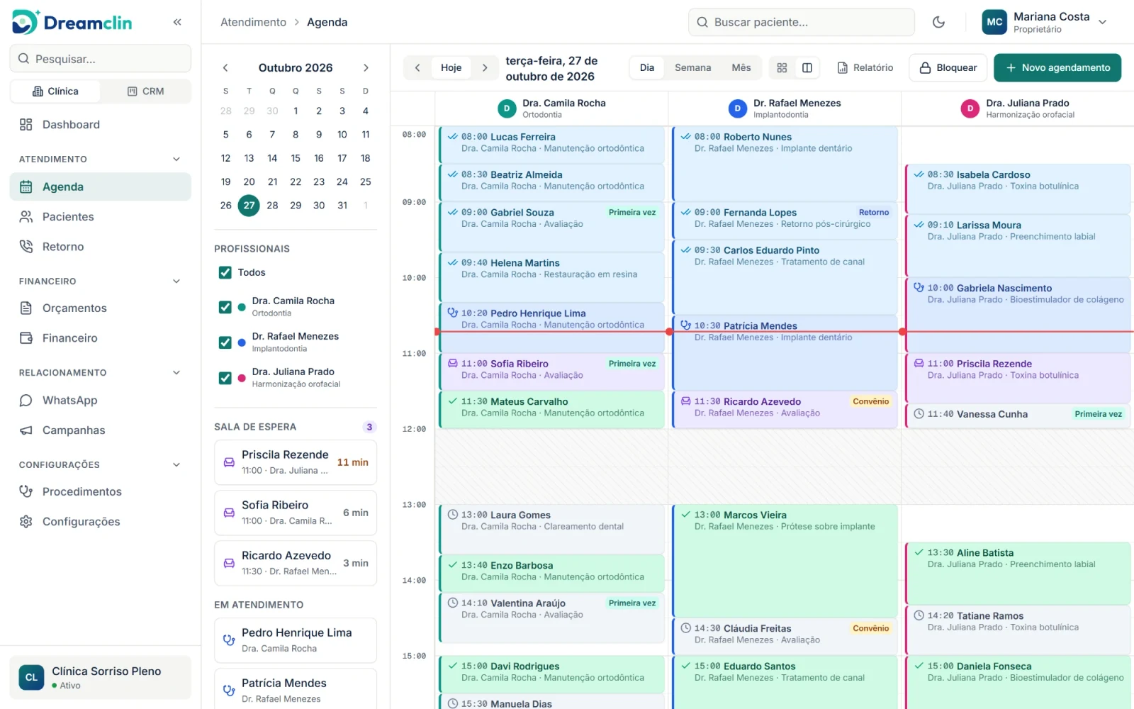The height and width of the screenshot is (709, 1134).
Task: Select October 28 in mini calendar
Action: tap(272, 206)
